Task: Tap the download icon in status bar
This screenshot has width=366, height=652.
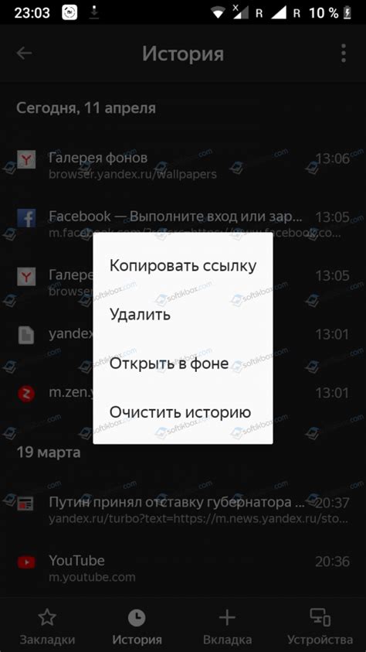Action: click(95, 13)
